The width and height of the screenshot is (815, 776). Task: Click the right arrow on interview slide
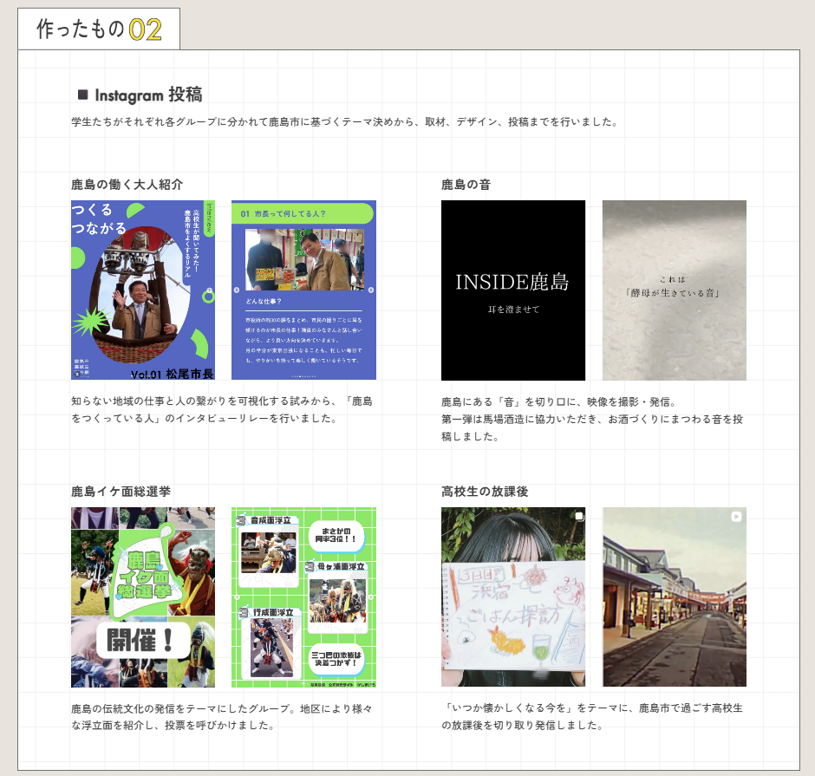(x=370, y=290)
